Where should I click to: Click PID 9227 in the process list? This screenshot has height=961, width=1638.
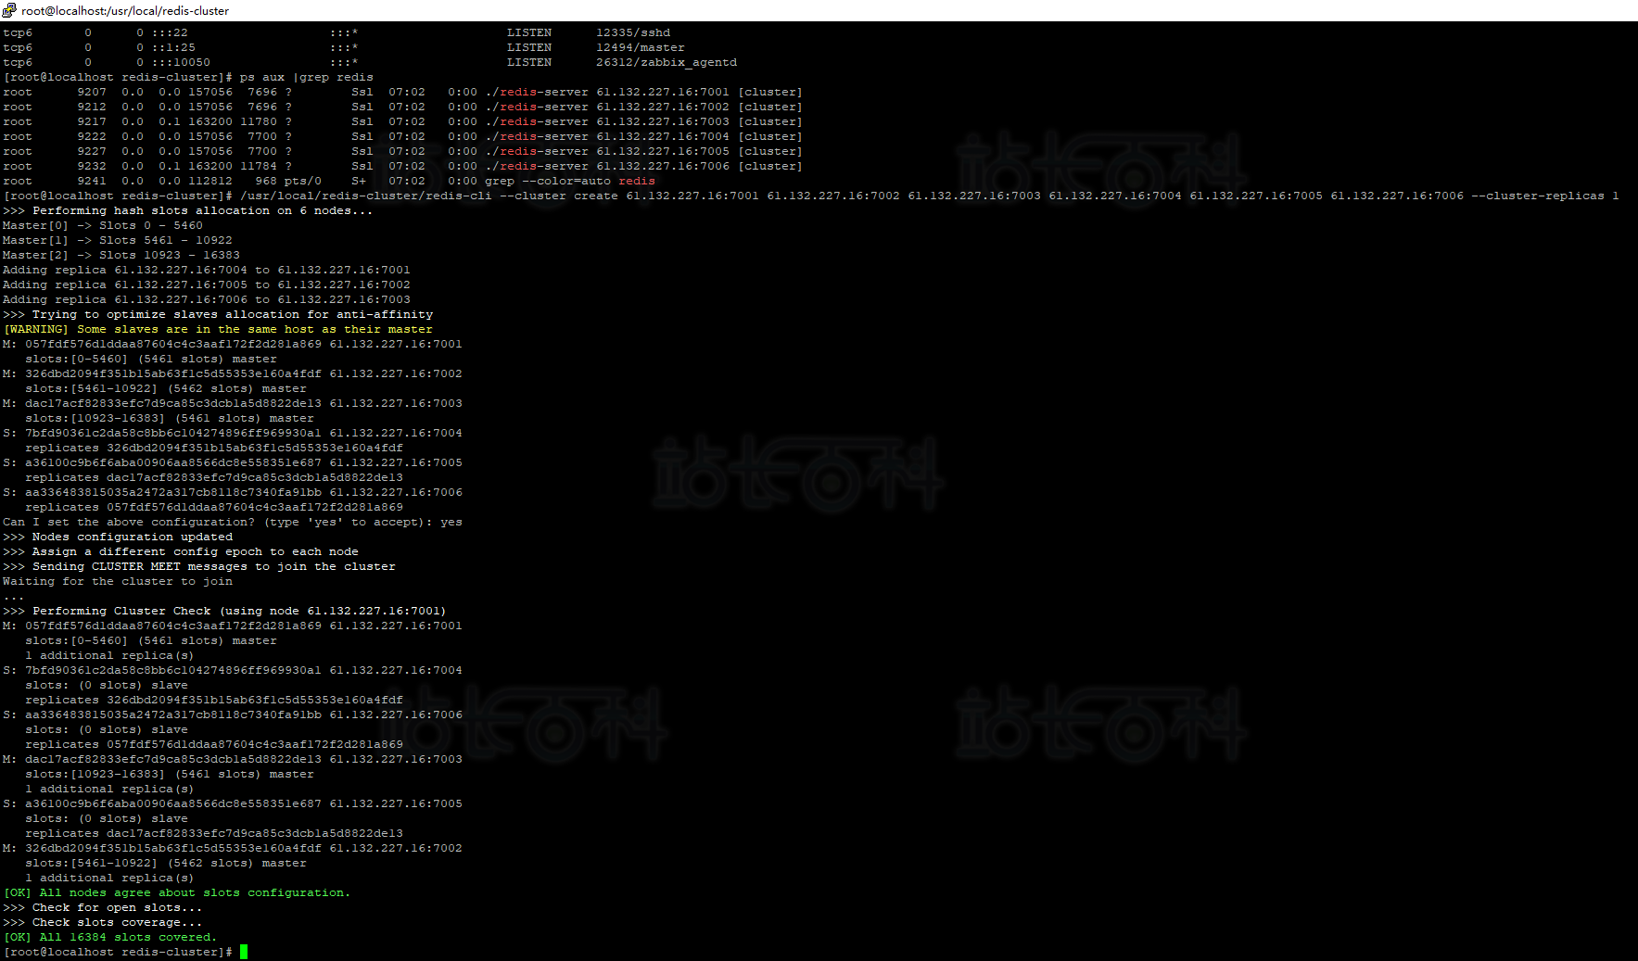click(x=92, y=151)
